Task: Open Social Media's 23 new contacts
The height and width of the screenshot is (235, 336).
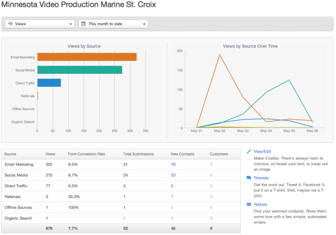Action: [x=173, y=175]
